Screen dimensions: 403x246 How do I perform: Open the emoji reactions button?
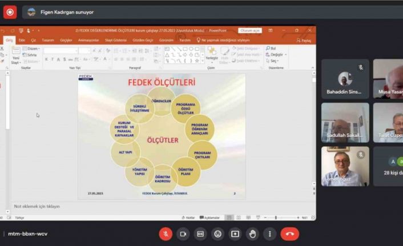tap(217, 234)
